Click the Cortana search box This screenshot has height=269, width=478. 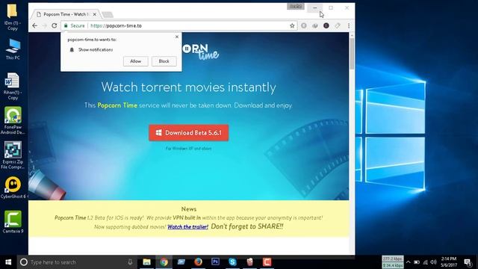(x=76, y=262)
